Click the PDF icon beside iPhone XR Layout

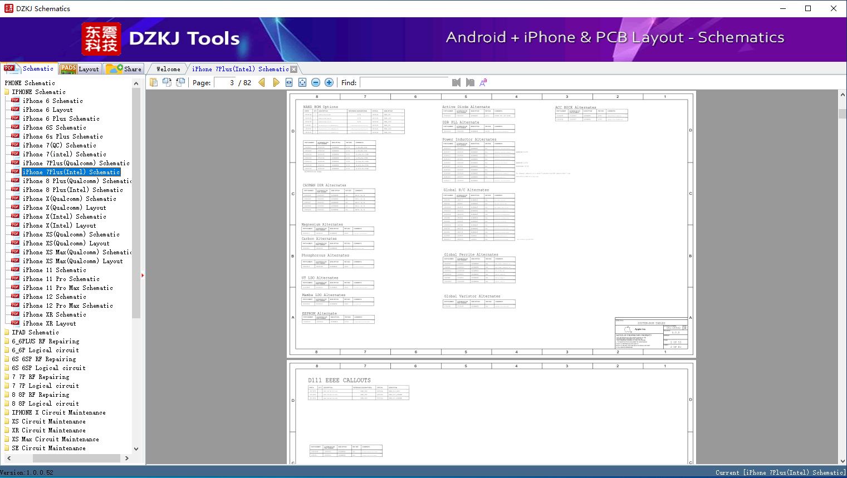click(15, 323)
